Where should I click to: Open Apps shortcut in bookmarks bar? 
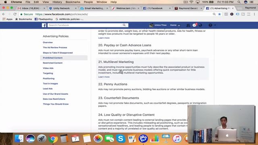7,19
